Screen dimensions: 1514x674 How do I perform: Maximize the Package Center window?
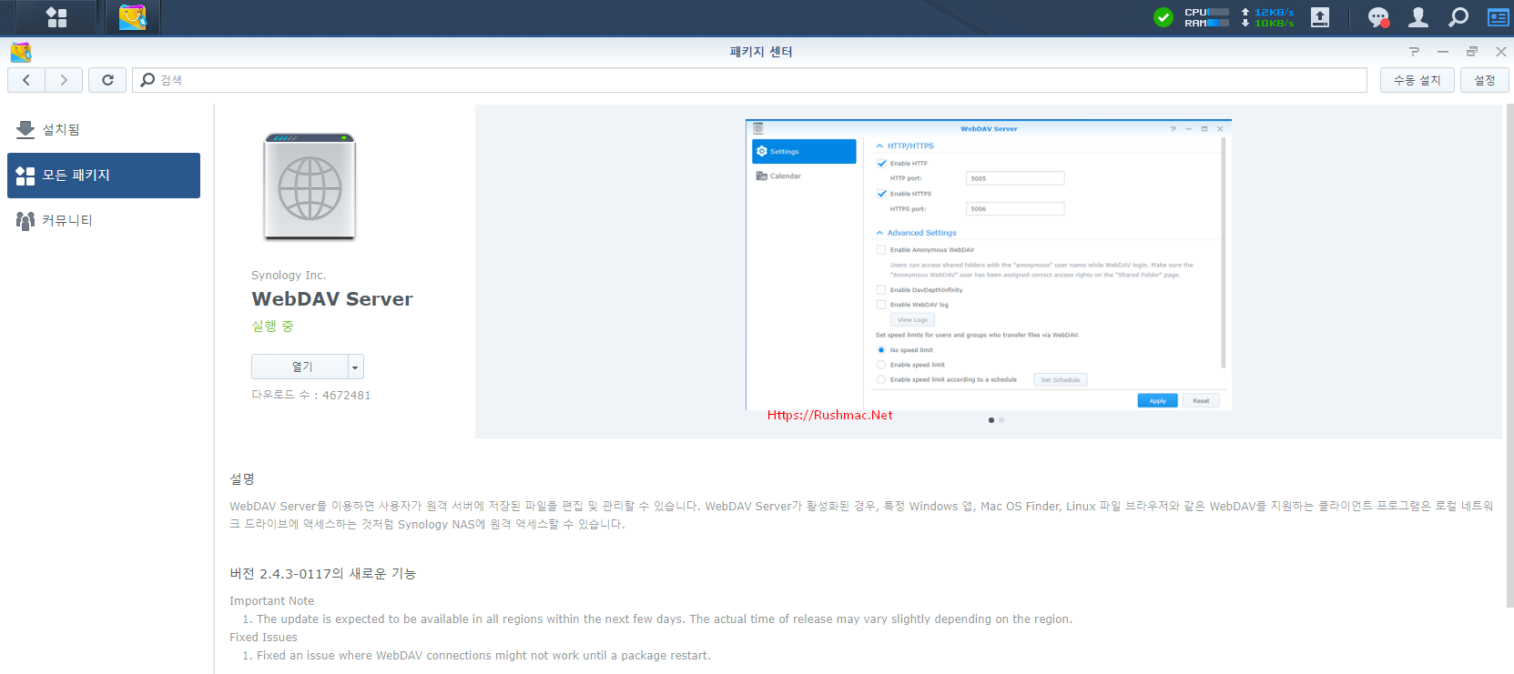point(1472,52)
